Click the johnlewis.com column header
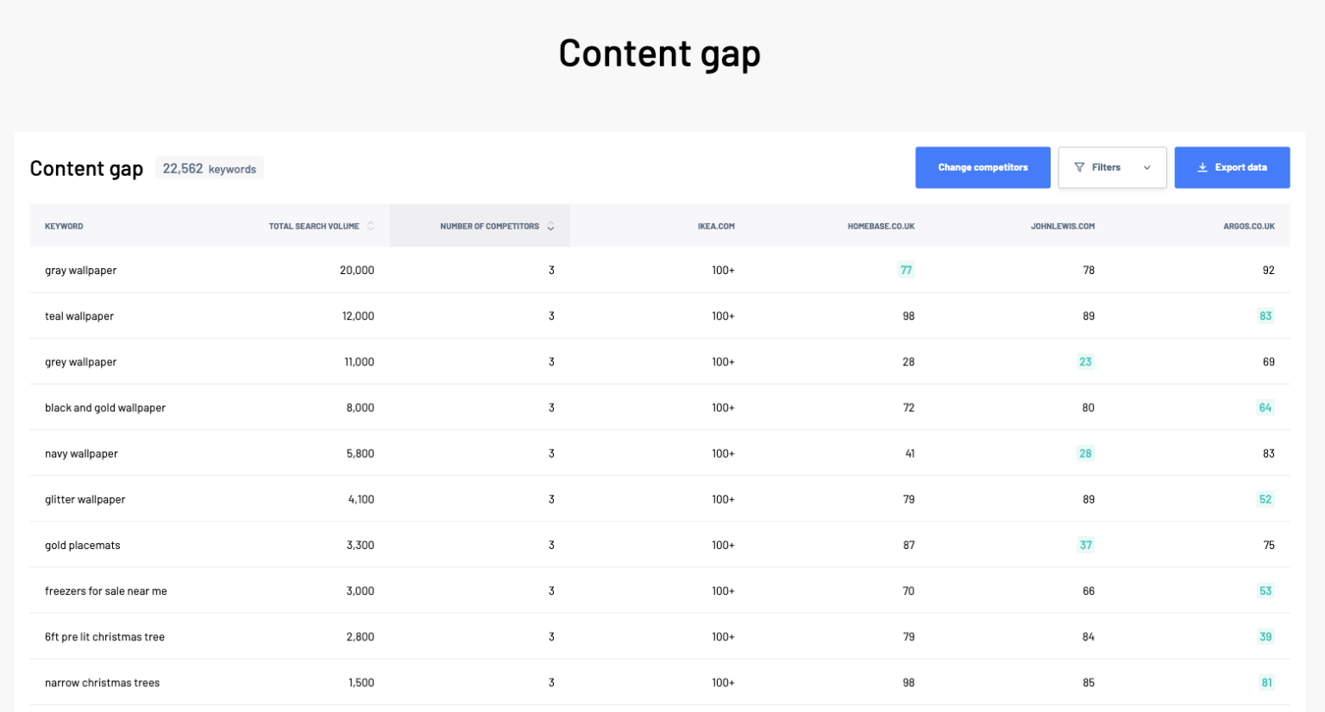The image size is (1325, 712). (x=1063, y=226)
